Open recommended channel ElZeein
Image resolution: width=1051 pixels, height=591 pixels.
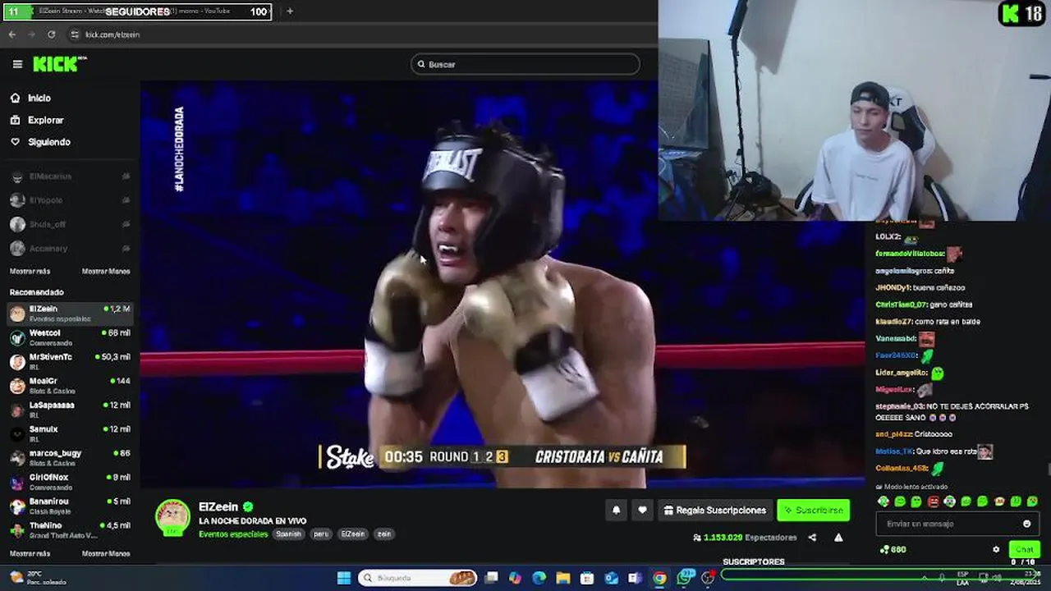[70, 314]
